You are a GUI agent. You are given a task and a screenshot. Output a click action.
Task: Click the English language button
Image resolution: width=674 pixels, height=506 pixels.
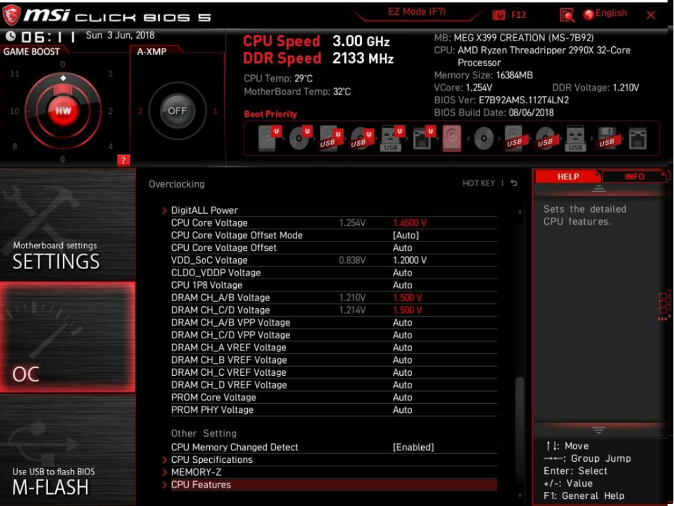[611, 13]
